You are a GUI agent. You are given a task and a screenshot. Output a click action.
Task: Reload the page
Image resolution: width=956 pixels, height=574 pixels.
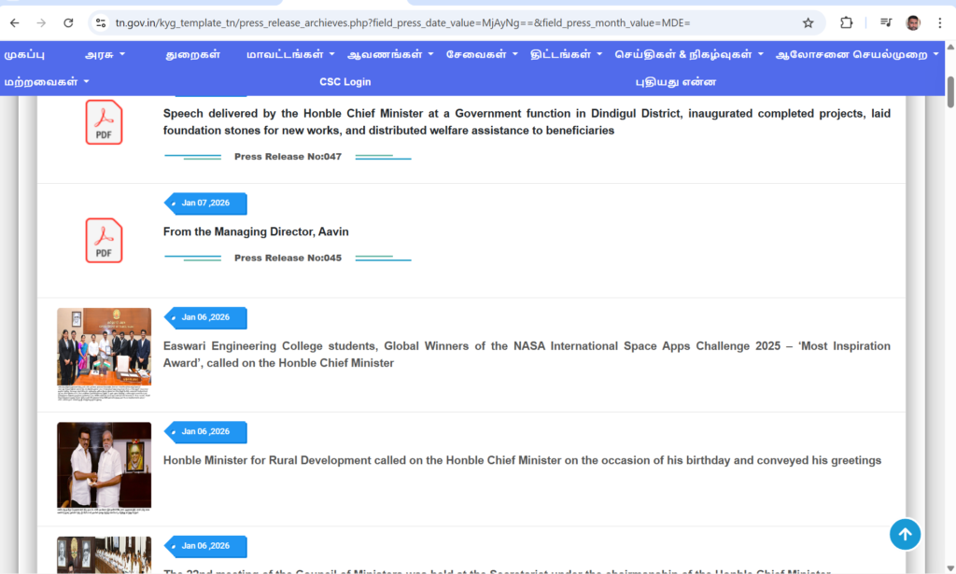[68, 22]
